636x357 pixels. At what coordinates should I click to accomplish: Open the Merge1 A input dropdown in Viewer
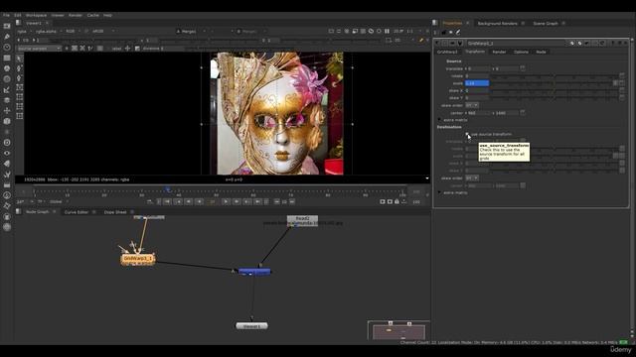pos(191,31)
